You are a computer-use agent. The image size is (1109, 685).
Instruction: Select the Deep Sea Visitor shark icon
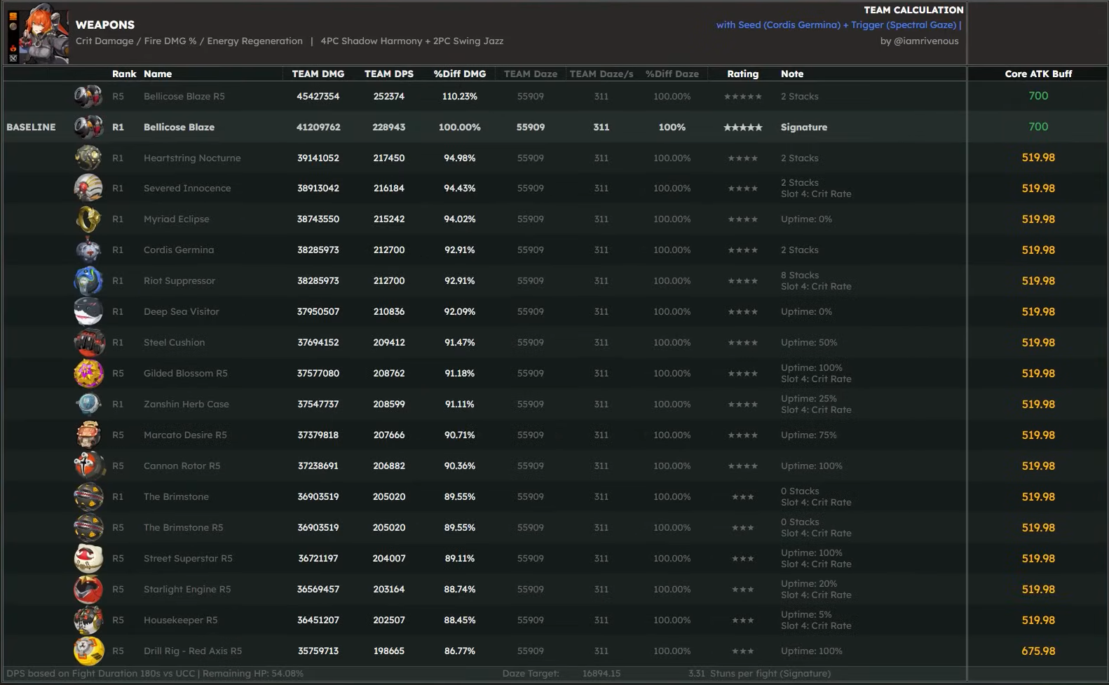[88, 311]
